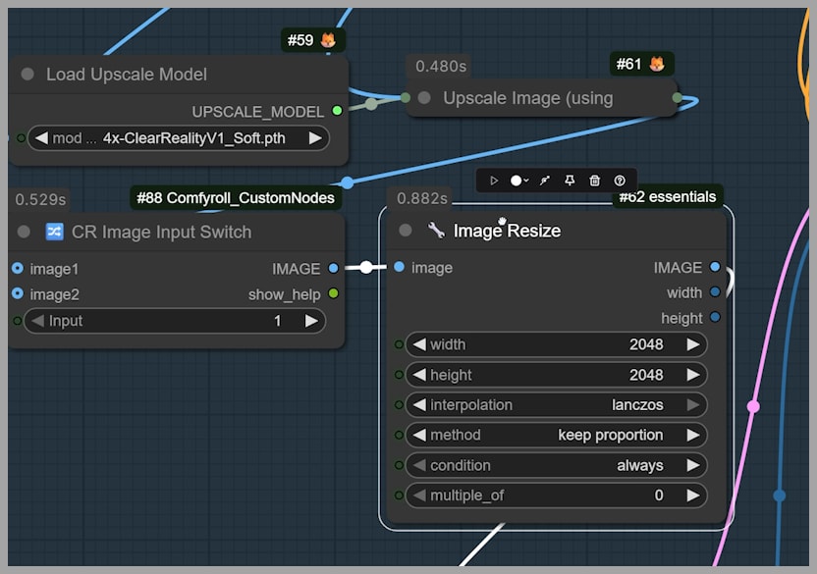Click the fox badge next to #59
Viewport: 817px width, 574px height.
[x=328, y=41]
